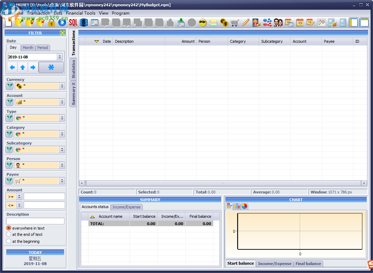This screenshot has height=273, width=373.
Task: Open the Account filter dropdown
Action: [x=62, y=102]
